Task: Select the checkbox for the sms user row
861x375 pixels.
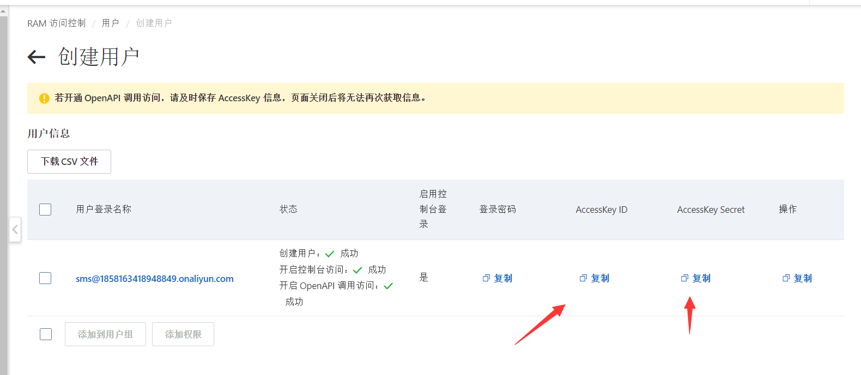Action: point(45,278)
